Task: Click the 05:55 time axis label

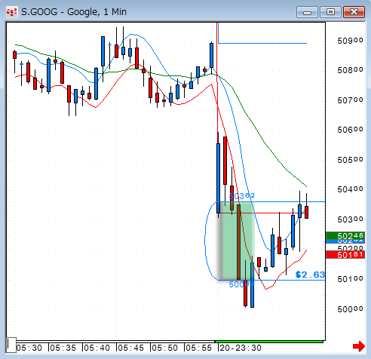Action: pyautogui.click(x=198, y=348)
